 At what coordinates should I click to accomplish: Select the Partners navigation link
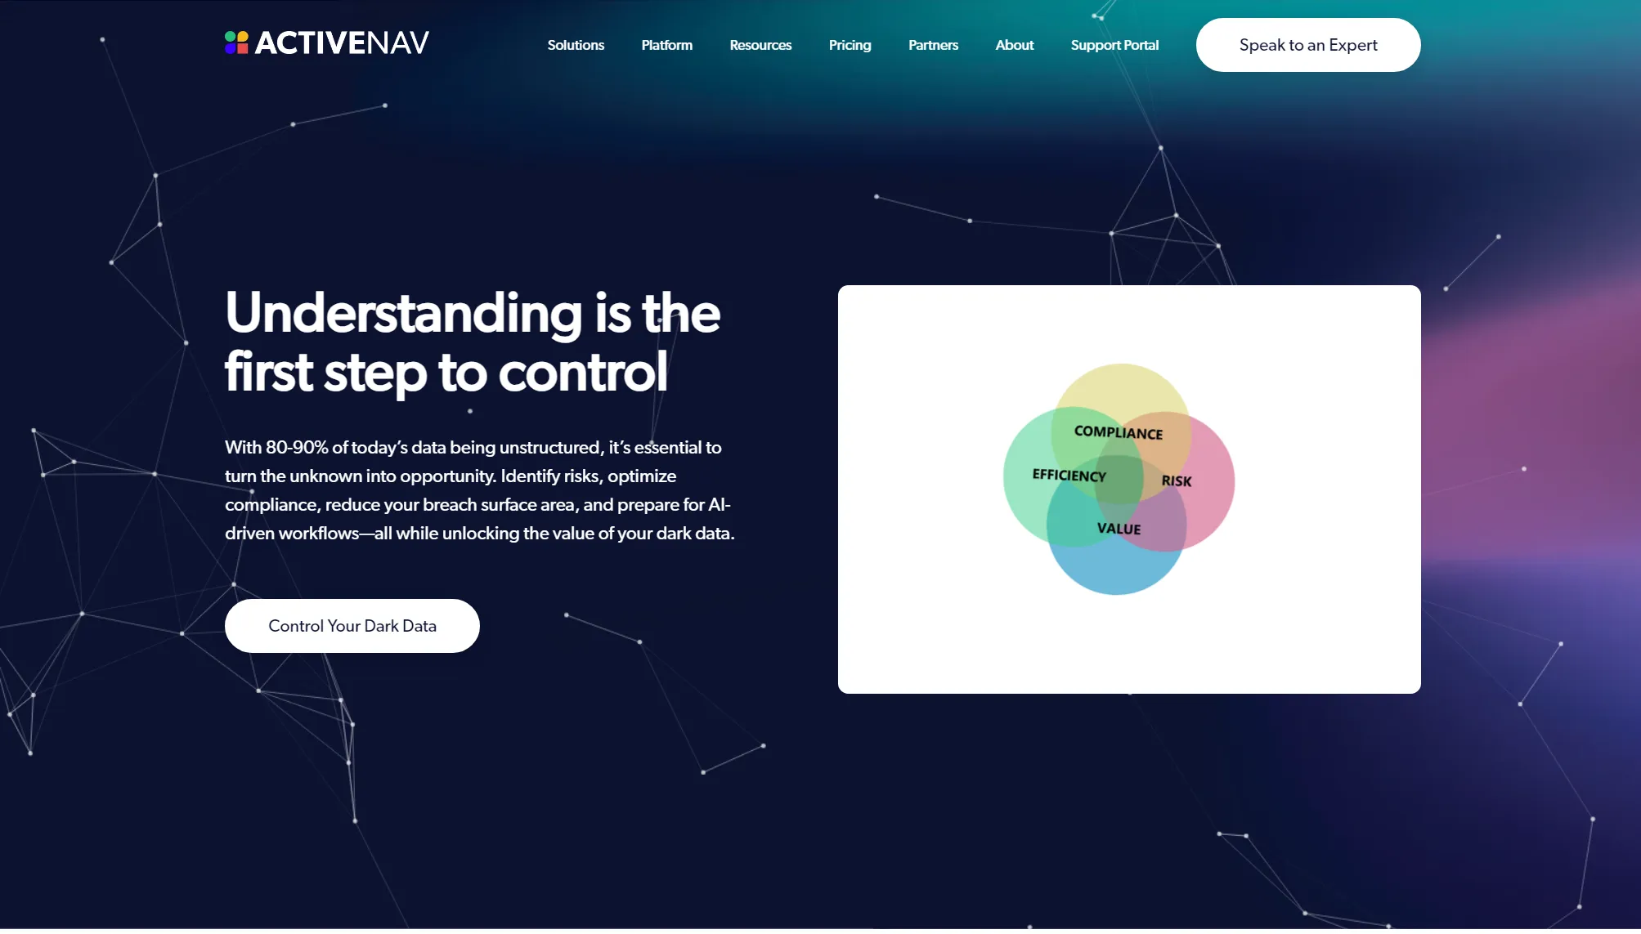pos(933,45)
